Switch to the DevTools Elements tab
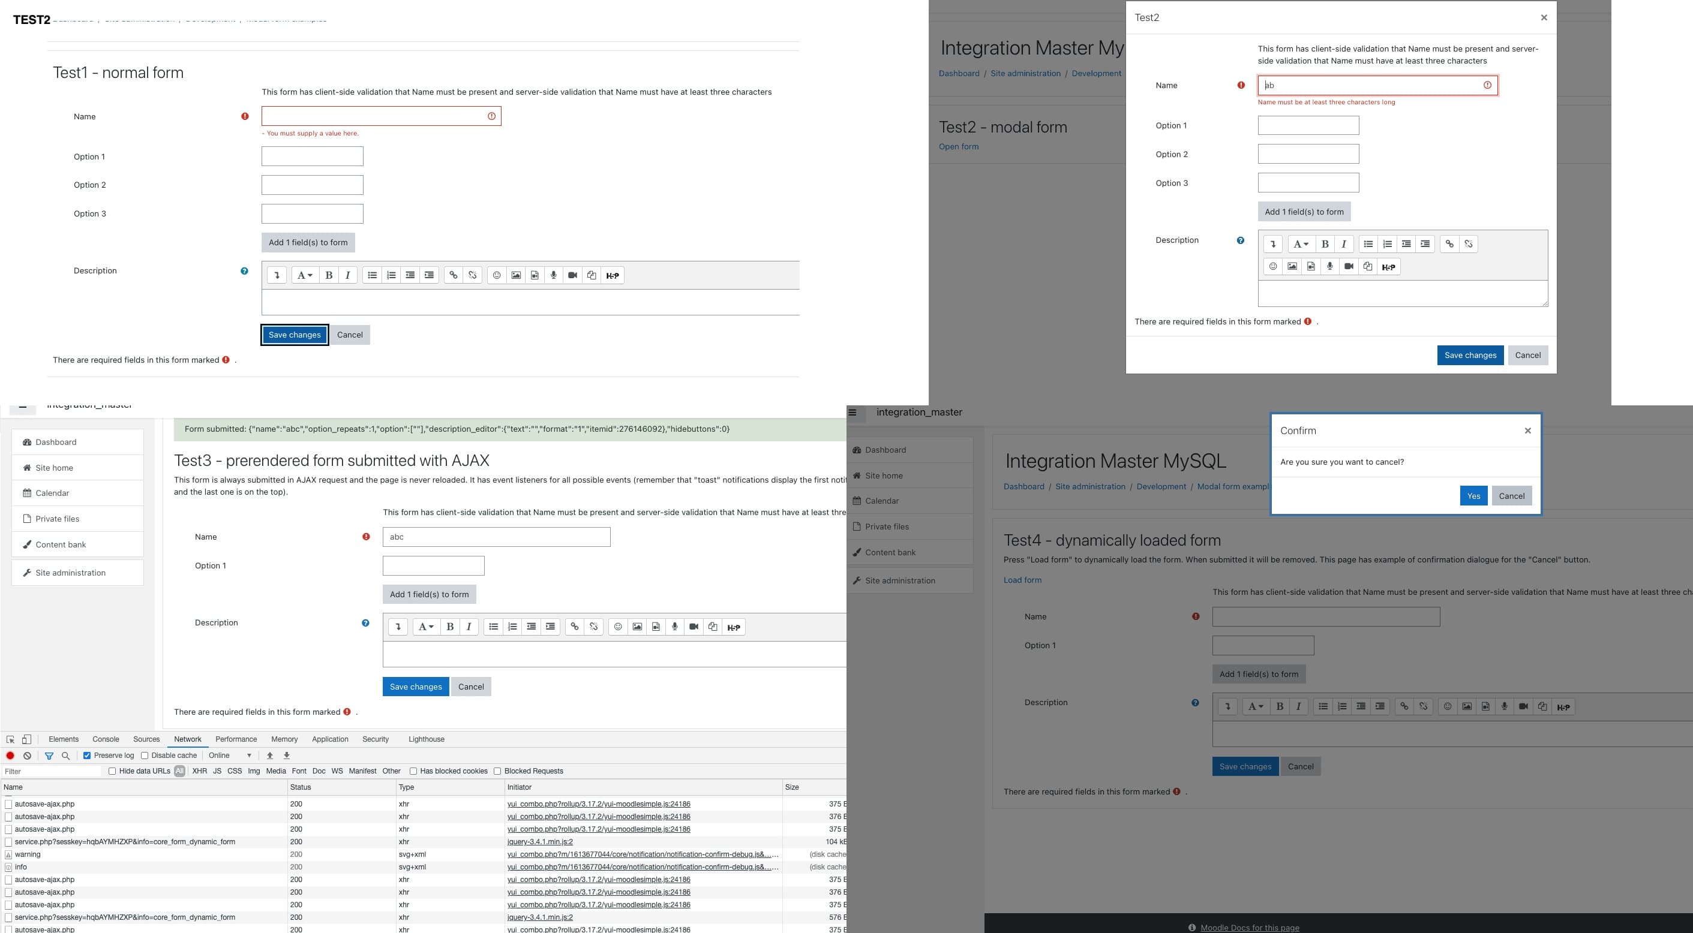The image size is (1693, 933). pyautogui.click(x=64, y=739)
